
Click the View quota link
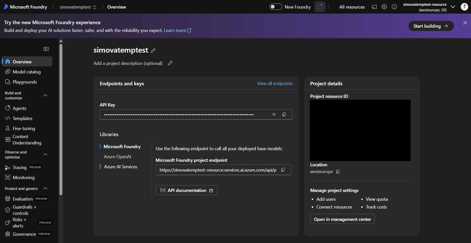point(377,199)
